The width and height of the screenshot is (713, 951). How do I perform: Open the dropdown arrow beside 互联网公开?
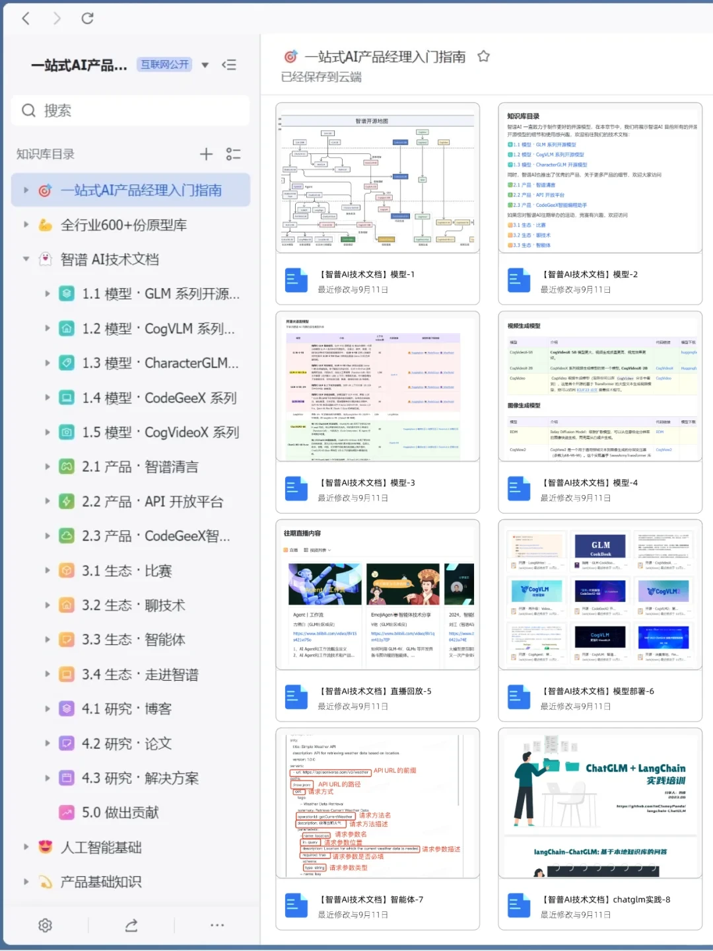(x=205, y=65)
